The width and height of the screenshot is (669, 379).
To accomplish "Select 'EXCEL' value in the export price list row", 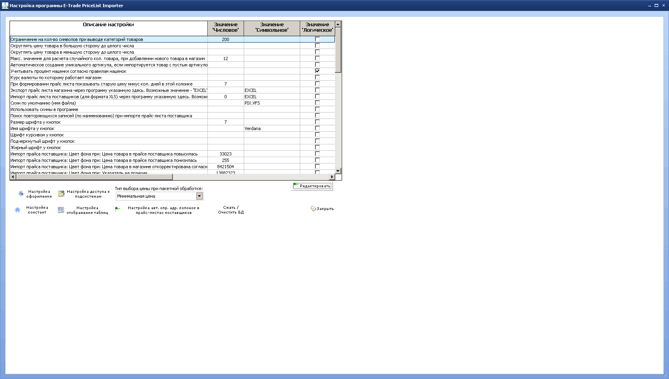I will 272,90.
